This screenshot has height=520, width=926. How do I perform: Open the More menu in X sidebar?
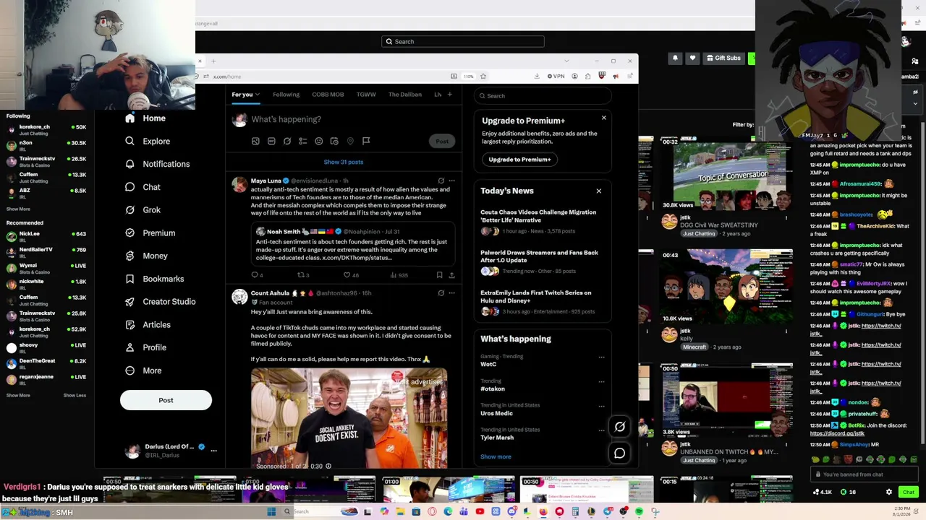pos(143,370)
